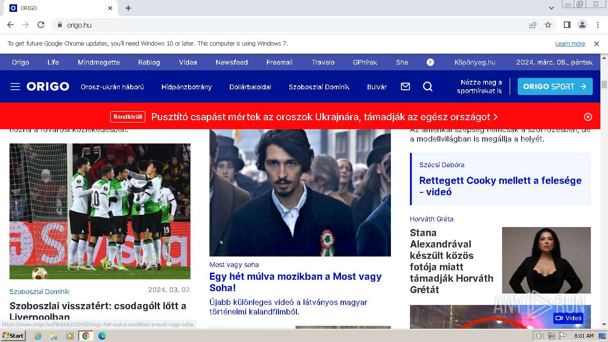608x342 pixels.
Task: Close the ORIGO tab
Action: [110, 8]
